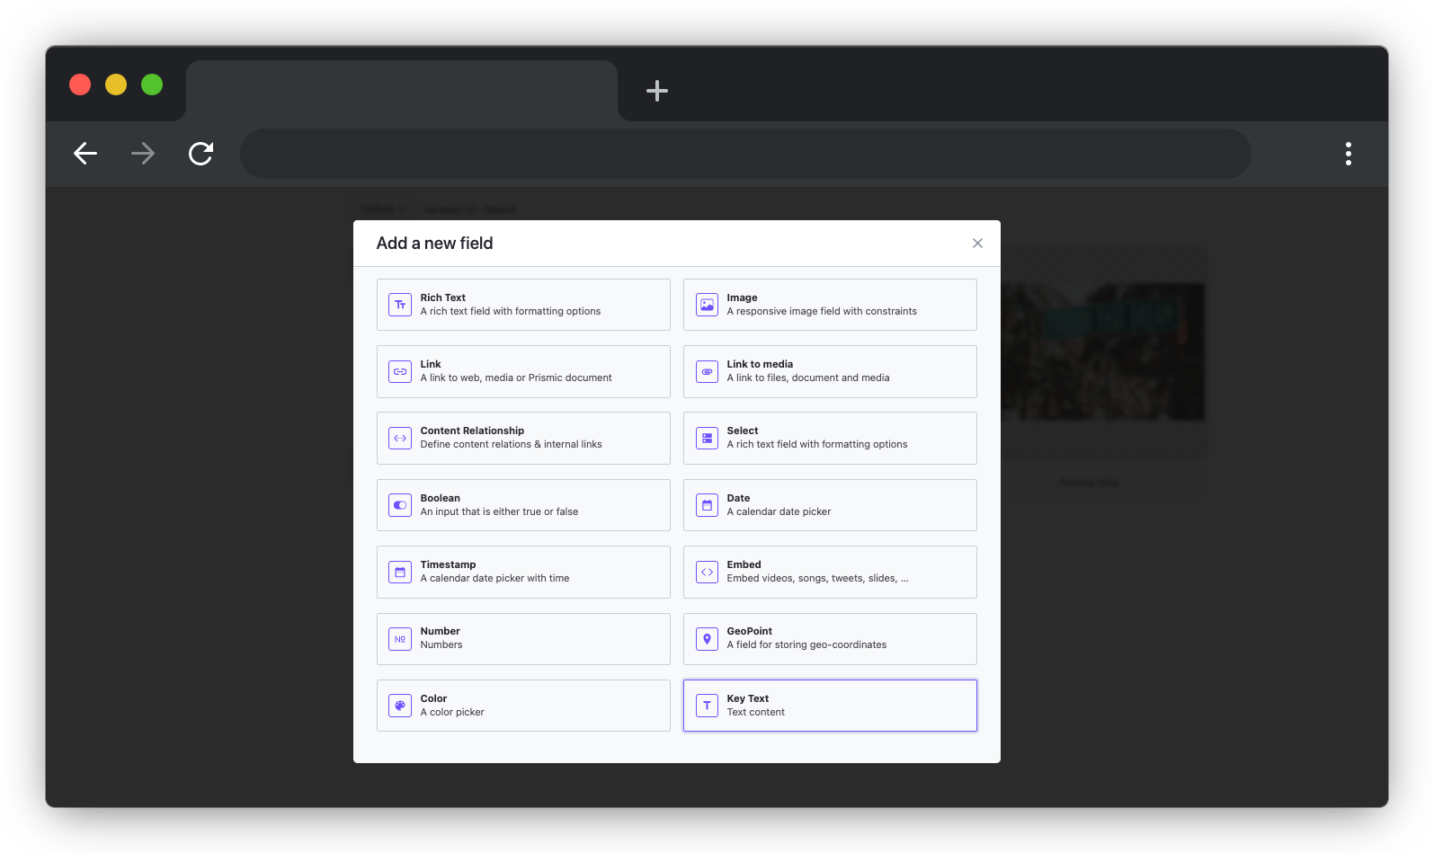
Task: Focus the browser address bar
Action: (744, 154)
